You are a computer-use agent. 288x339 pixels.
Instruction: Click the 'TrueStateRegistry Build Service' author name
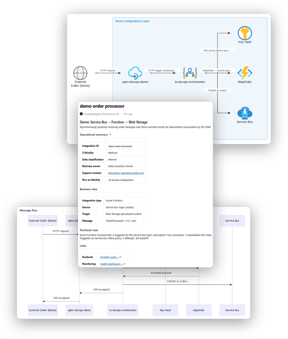pyautogui.click(x=102, y=114)
